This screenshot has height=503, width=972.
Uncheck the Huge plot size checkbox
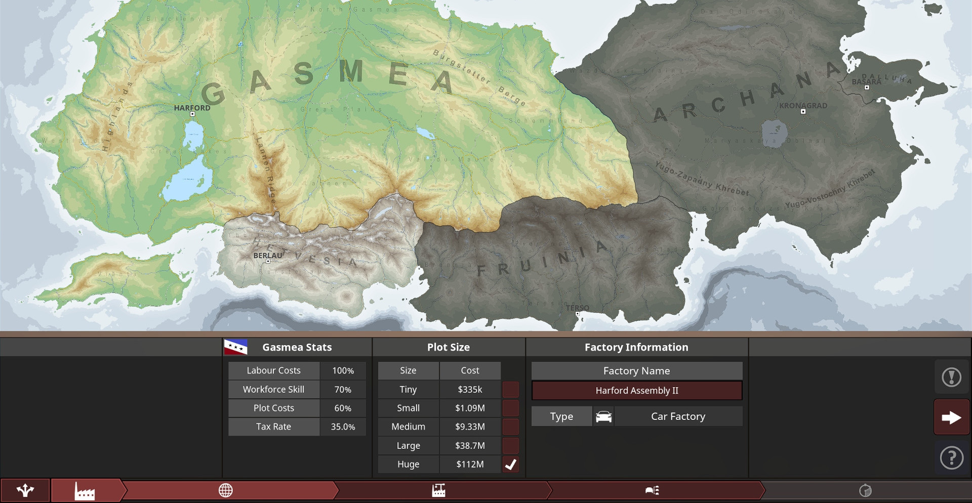pos(510,465)
